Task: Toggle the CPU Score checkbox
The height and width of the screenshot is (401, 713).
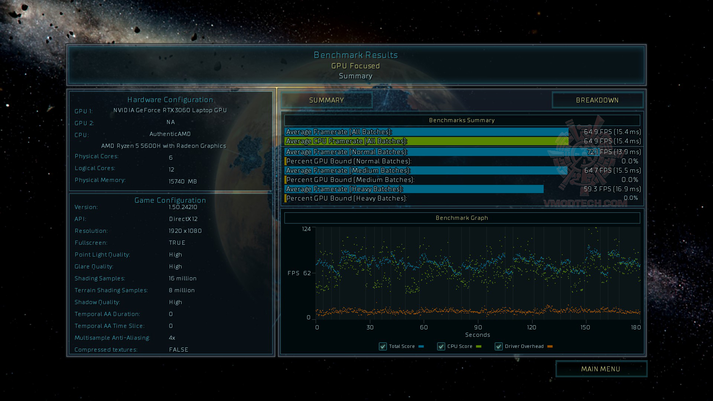Action: pyautogui.click(x=441, y=346)
